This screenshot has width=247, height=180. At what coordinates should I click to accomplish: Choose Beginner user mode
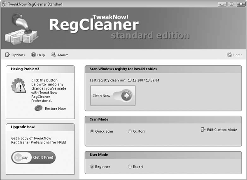tap(92, 166)
